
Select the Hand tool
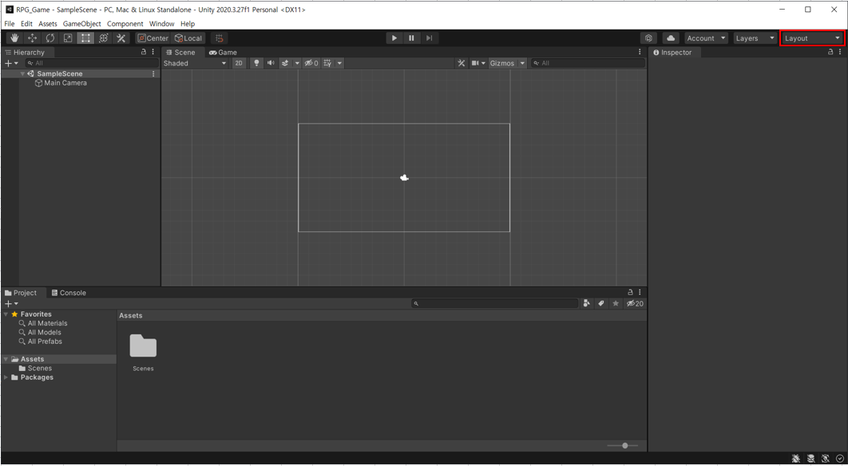point(14,38)
